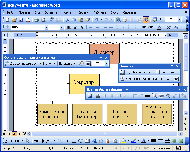190x152 pixels.
Task: Save the document with the floppy disk icon
Action: [x=21, y=20]
